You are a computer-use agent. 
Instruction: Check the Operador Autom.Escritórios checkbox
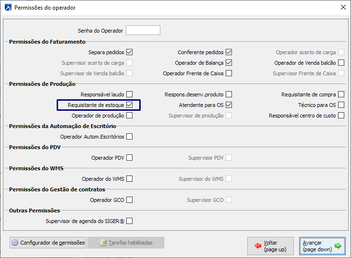point(129,136)
